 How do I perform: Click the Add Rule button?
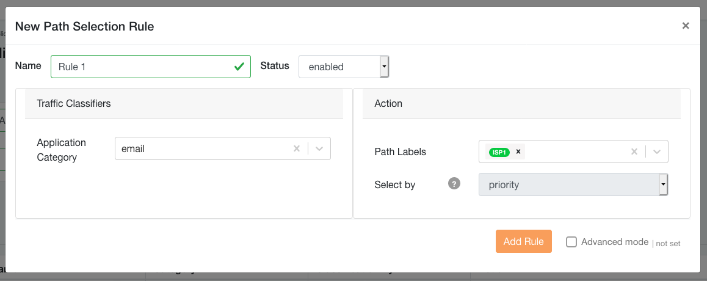click(524, 241)
